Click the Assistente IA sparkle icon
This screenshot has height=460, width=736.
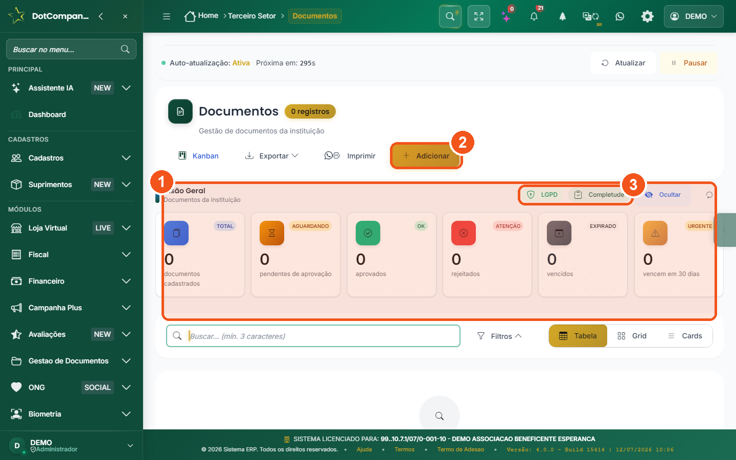point(16,88)
